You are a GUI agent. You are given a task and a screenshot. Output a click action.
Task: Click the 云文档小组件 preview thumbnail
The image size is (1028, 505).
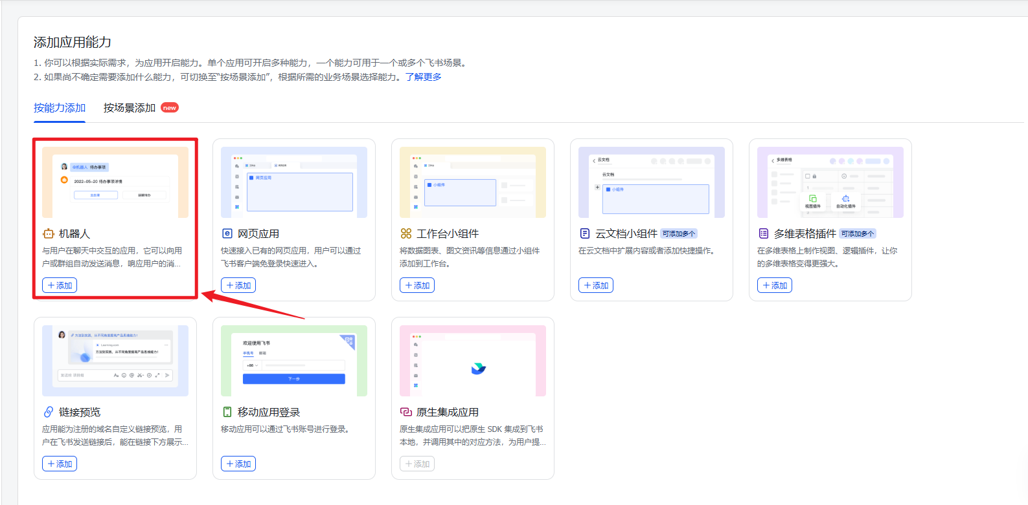(652, 182)
